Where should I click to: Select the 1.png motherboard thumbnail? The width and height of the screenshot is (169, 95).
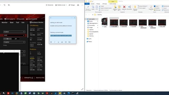105,22
